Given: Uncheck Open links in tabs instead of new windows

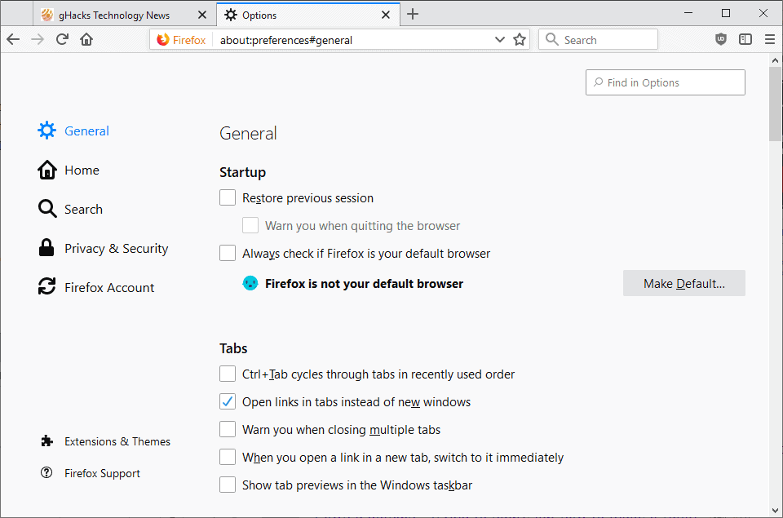Looking at the screenshot, I should point(228,402).
